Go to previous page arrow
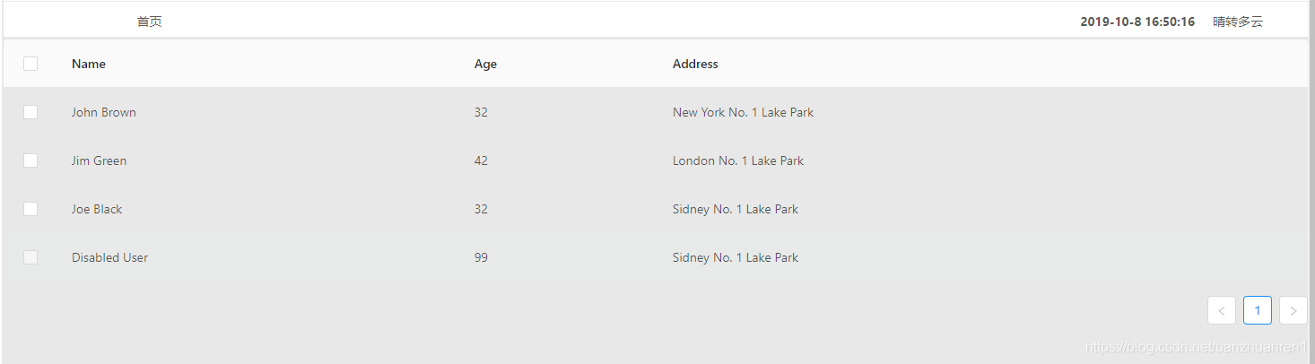This screenshot has height=364, width=1315. point(1222,310)
